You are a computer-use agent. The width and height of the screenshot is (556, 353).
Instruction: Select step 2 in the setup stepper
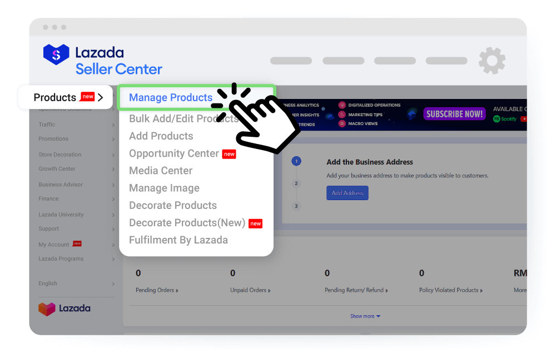(296, 183)
